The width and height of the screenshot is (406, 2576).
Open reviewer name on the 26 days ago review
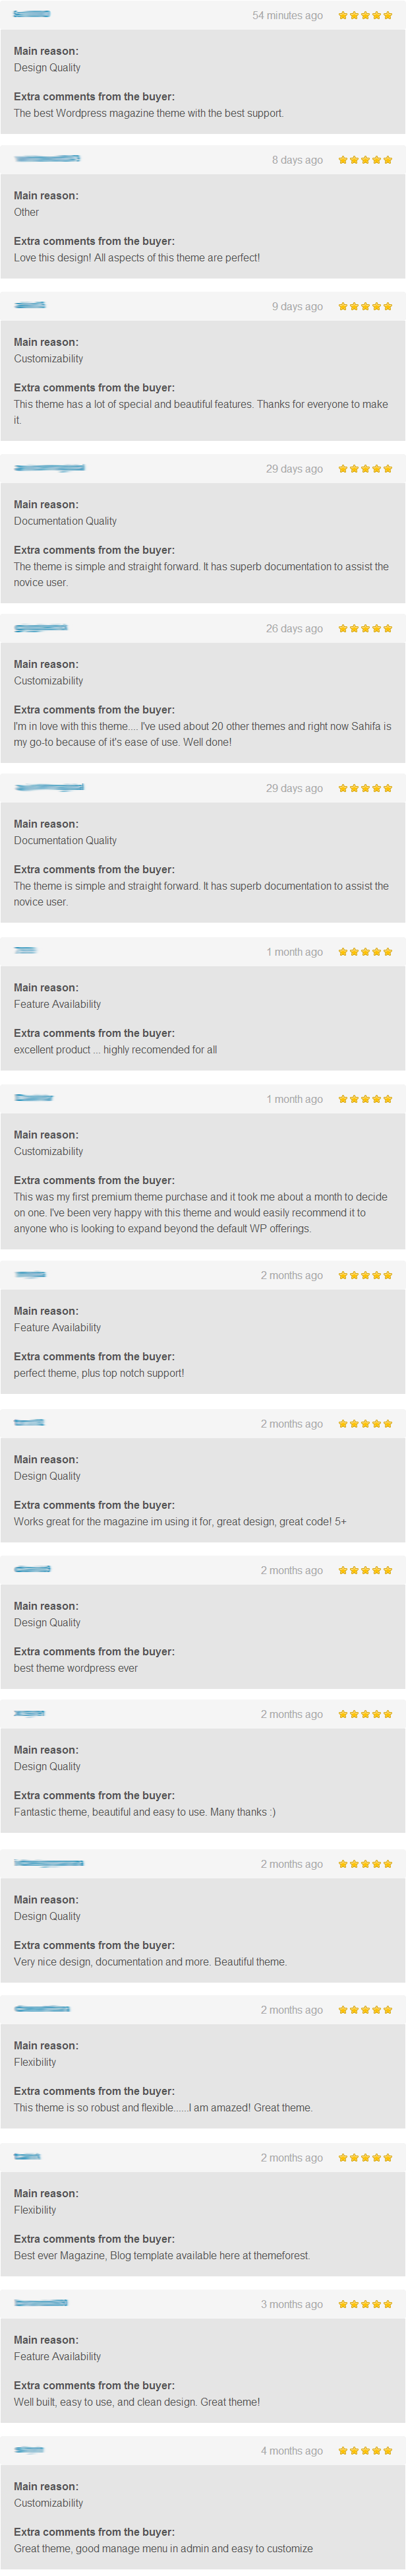(41, 627)
